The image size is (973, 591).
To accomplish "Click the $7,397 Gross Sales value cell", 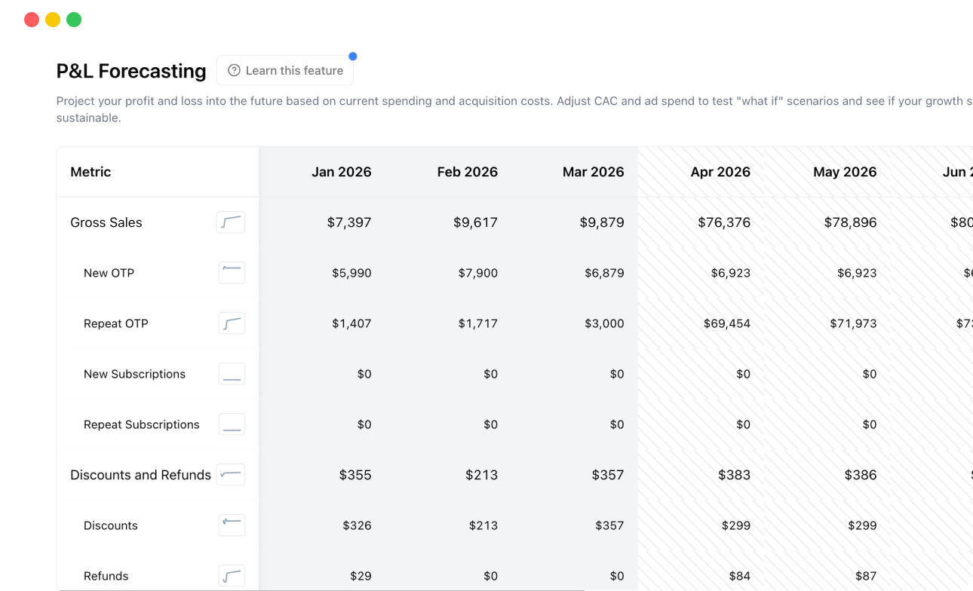I will pos(348,222).
